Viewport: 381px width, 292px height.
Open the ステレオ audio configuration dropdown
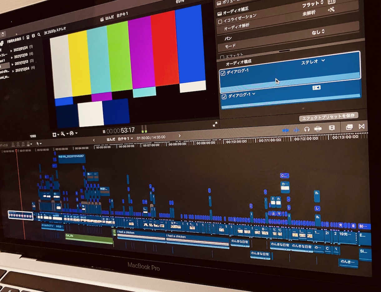point(313,62)
